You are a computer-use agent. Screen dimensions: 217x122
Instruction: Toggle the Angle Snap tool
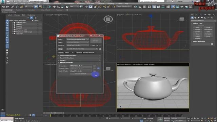click(x=100, y=7)
